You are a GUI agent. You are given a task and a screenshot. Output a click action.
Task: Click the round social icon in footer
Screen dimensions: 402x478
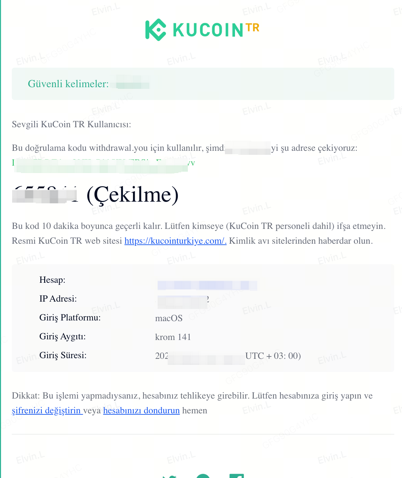click(203, 476)
